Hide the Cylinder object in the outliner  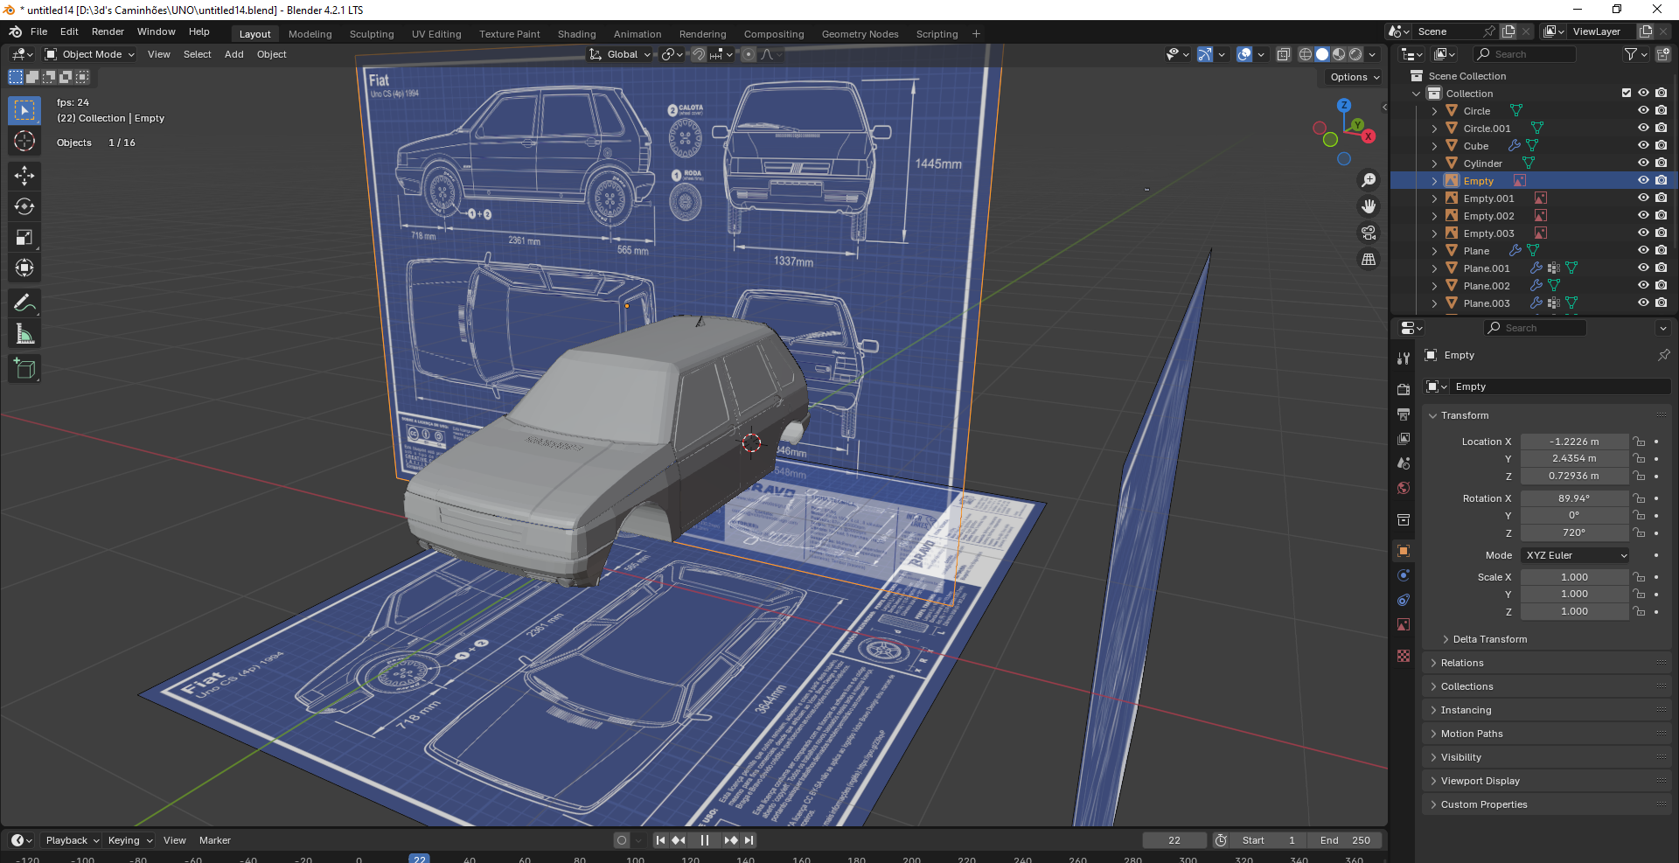click(x=1643, y=164)
